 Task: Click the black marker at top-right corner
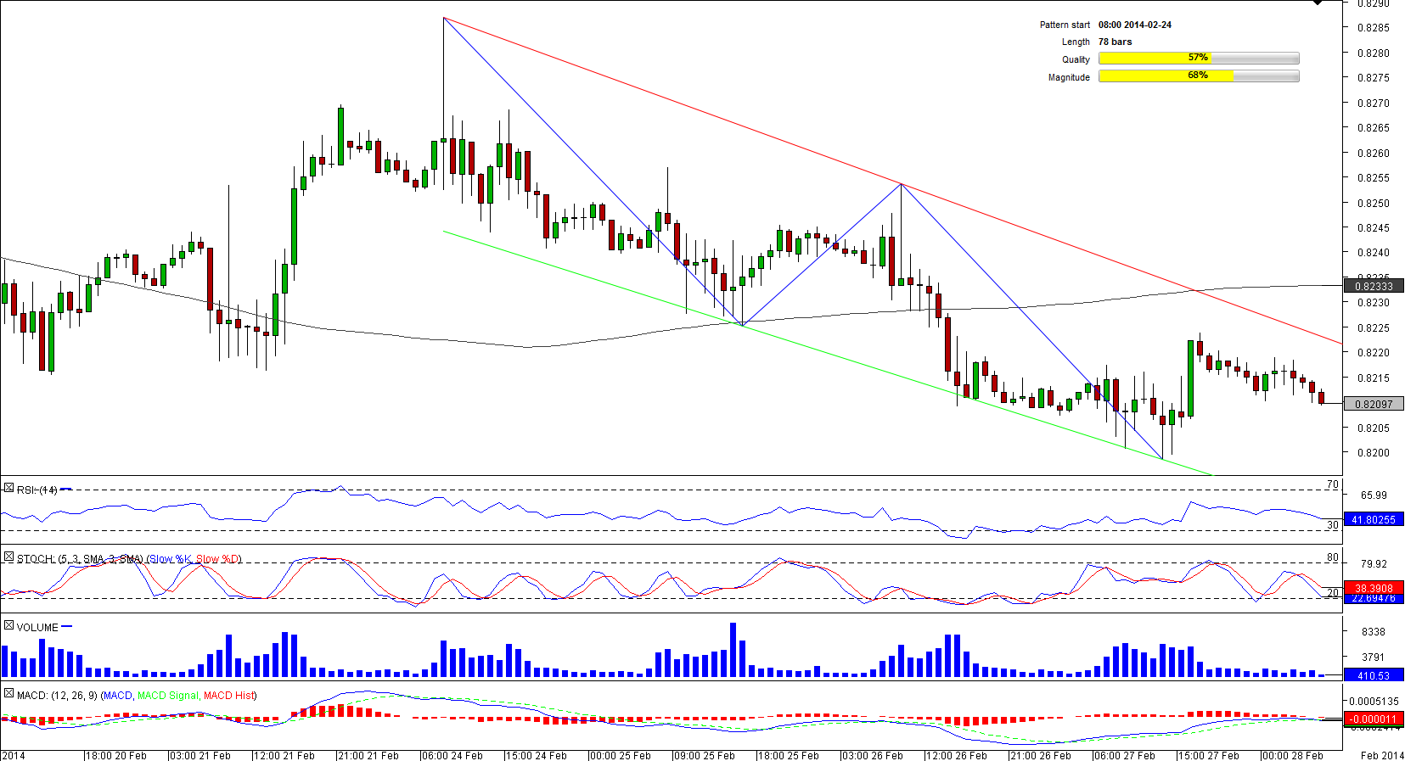[1318, 3]
